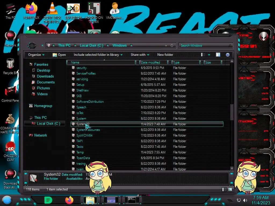
Task: Open the address bar history dropdown
Action: 166,46
